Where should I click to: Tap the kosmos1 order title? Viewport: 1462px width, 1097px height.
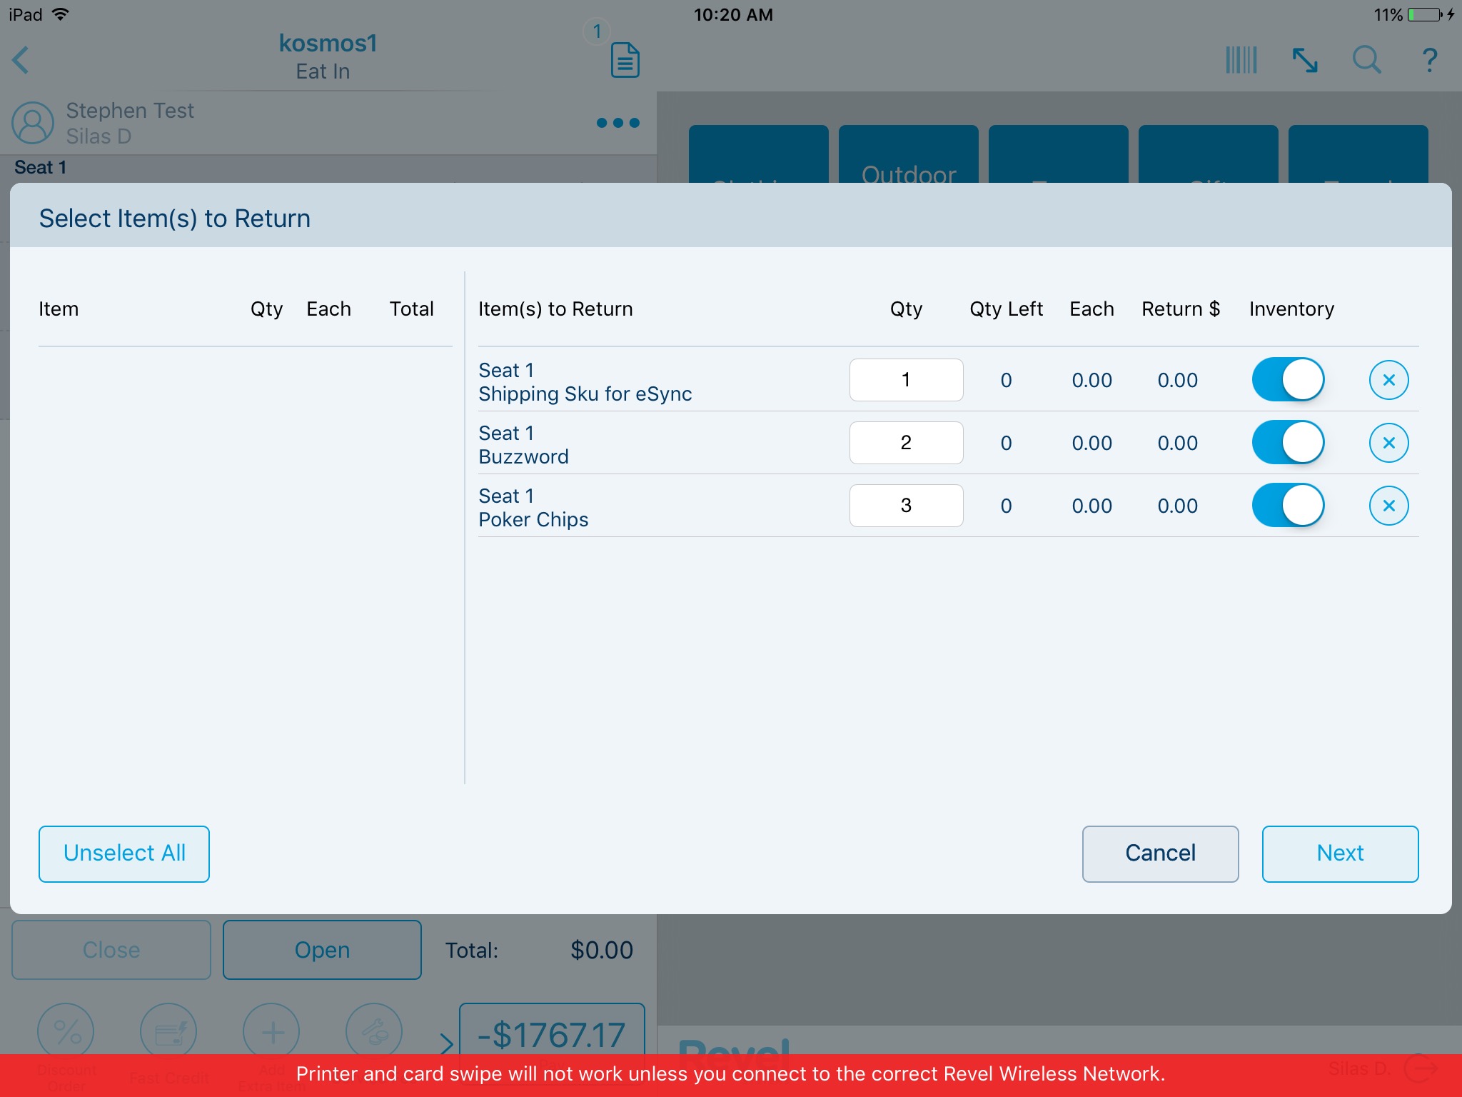click(328, 44)
